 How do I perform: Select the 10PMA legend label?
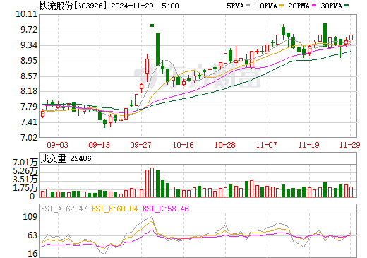click(x=266, y=6)
